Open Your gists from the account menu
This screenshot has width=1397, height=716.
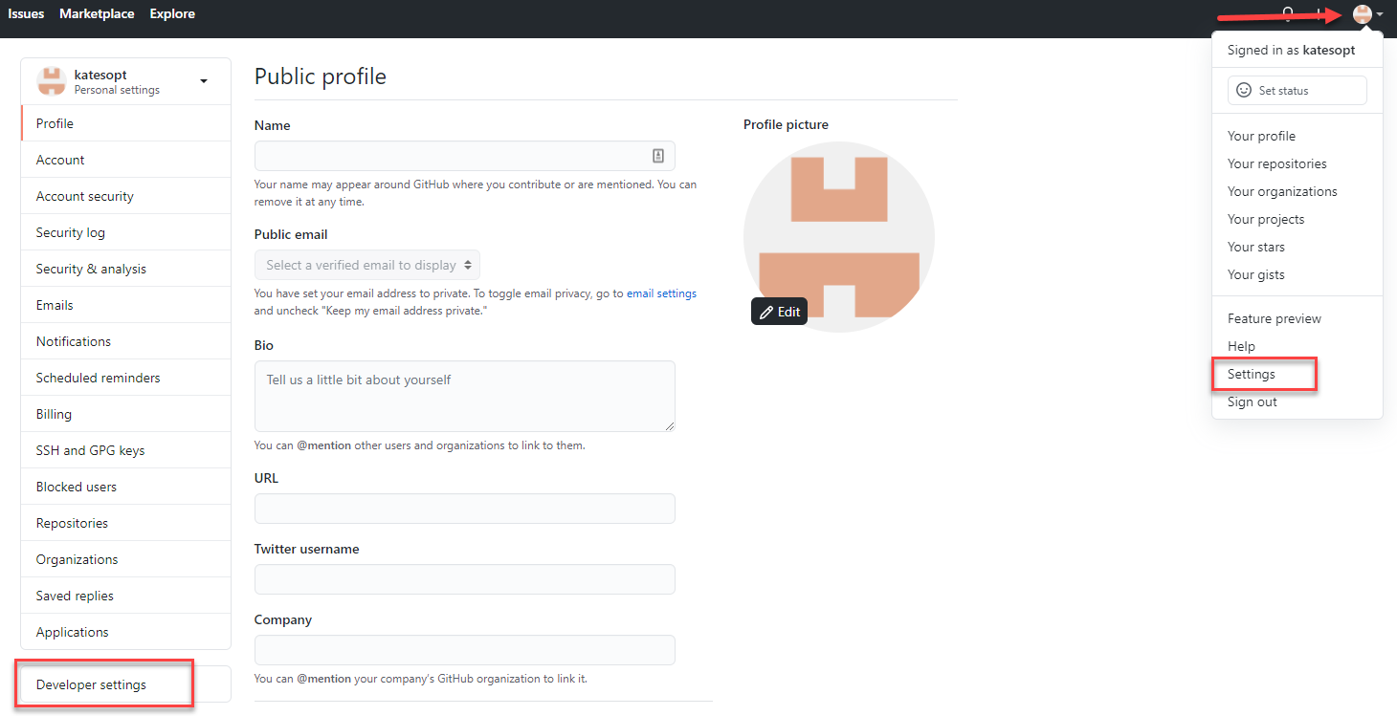tap(1255, 274)
